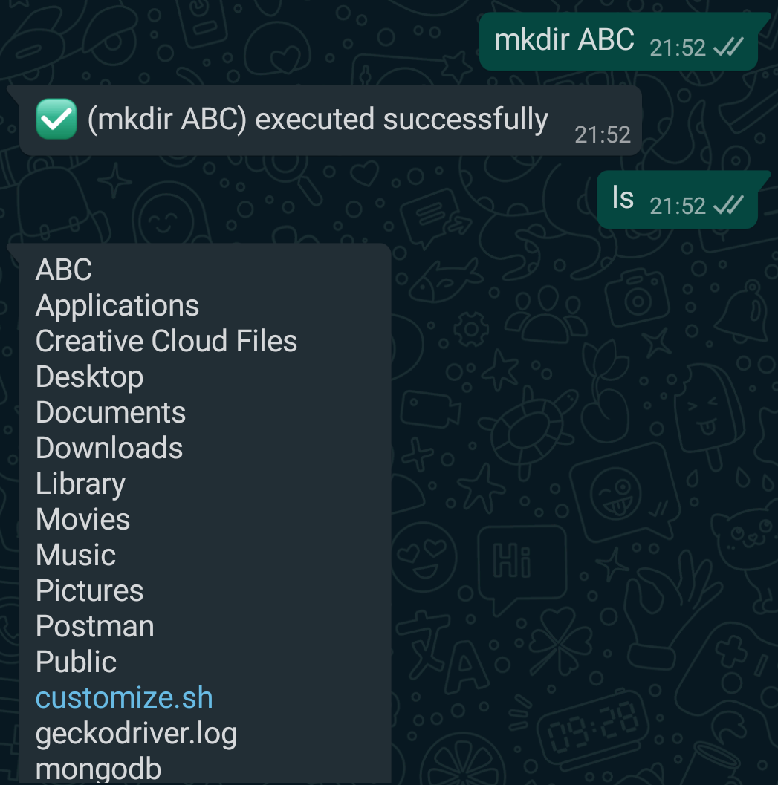Click the geckodriver.log file name text

coord(136,733)
